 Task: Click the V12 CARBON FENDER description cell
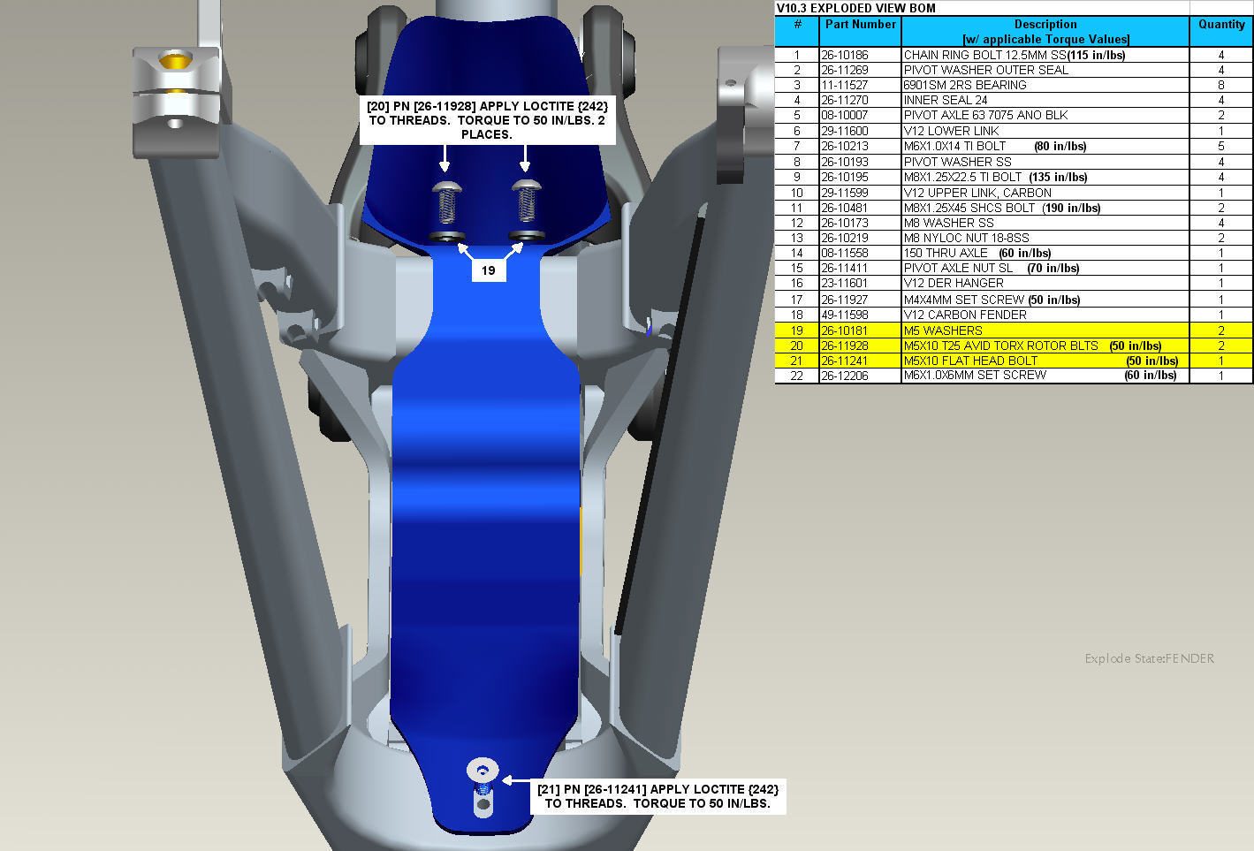click(x=965, y=315)
